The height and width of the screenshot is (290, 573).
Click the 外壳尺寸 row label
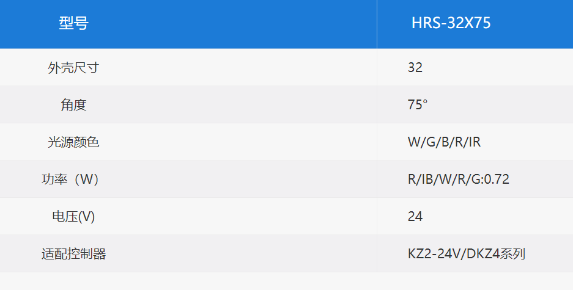73,68
